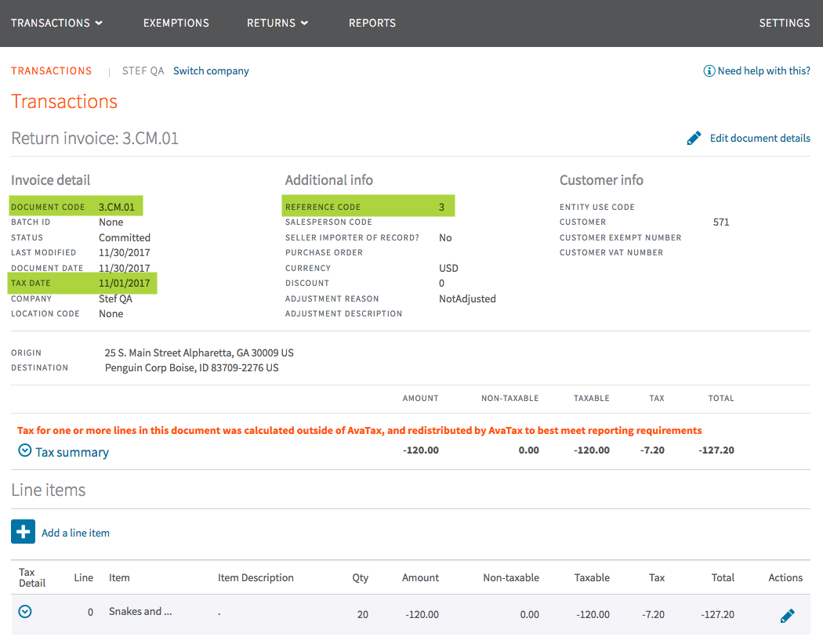Click the Qty column header

[360, 577]
